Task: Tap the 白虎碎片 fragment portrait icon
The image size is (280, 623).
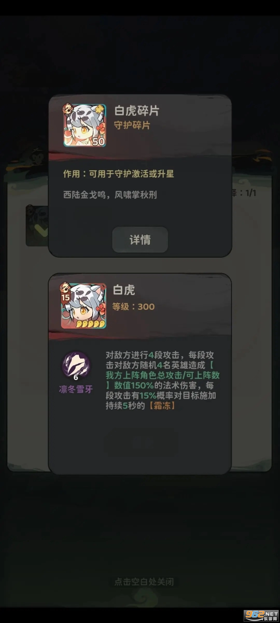Action: [x=85, y=125]
